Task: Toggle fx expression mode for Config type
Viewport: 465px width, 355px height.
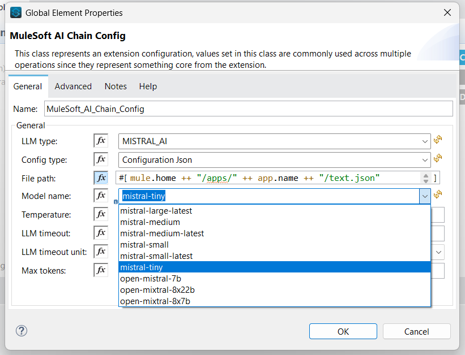Action: tap(101, 159)
